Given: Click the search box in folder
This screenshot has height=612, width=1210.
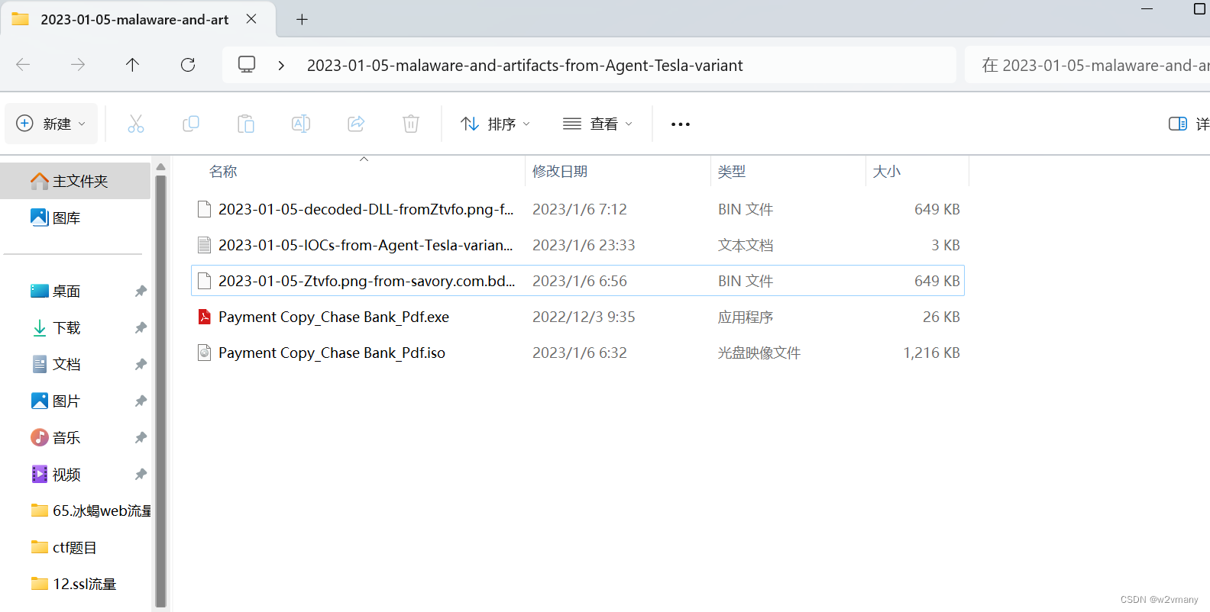Looking at the screenshot, I should [x=1088, y=65].
